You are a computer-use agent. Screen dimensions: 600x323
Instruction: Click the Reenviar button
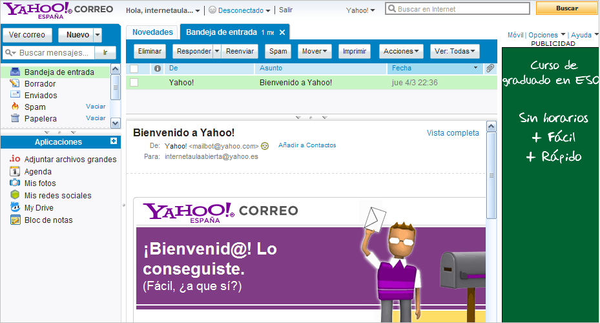[240, 51]
